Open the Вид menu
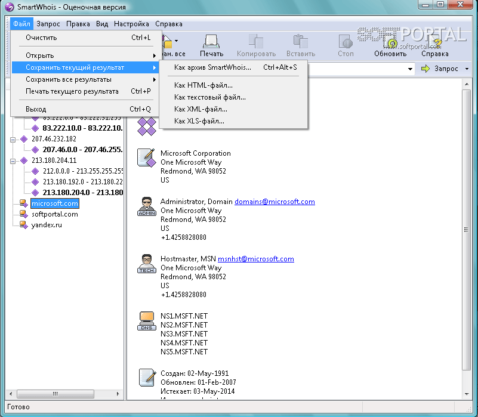This screenshot has width=478, height=417. click(102, 24)
